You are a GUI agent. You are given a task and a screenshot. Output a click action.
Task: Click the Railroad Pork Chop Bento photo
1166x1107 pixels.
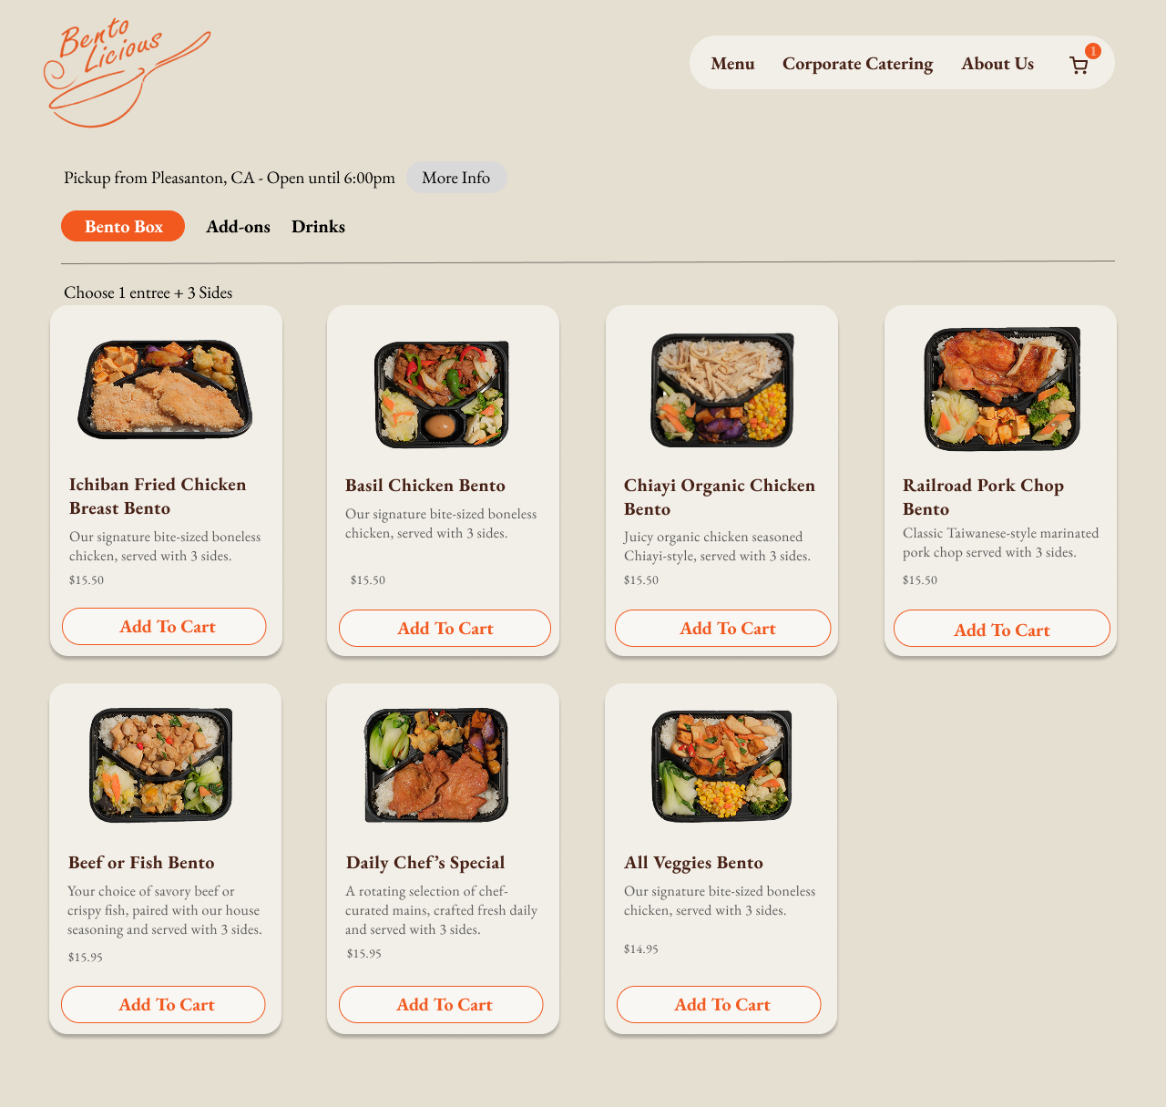(x=1002, y=389)
